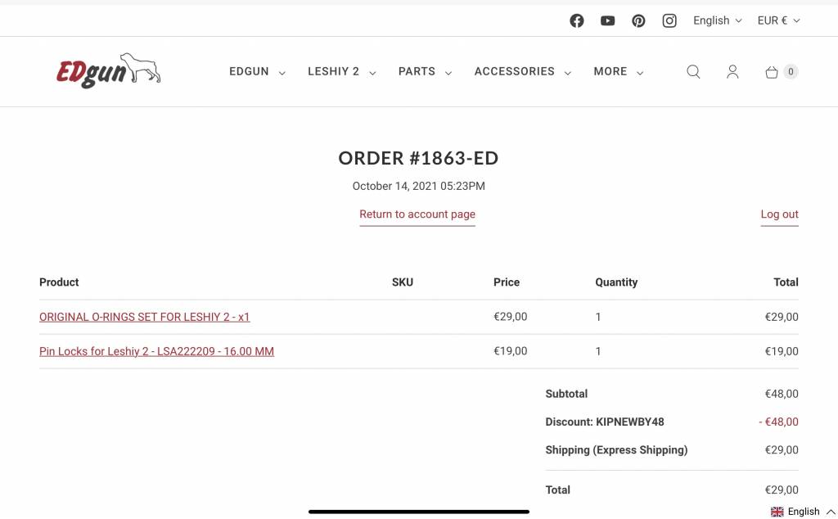Open the EDGUN menu
The height and width of the screenshot is (519, 838).
point(257,71)
